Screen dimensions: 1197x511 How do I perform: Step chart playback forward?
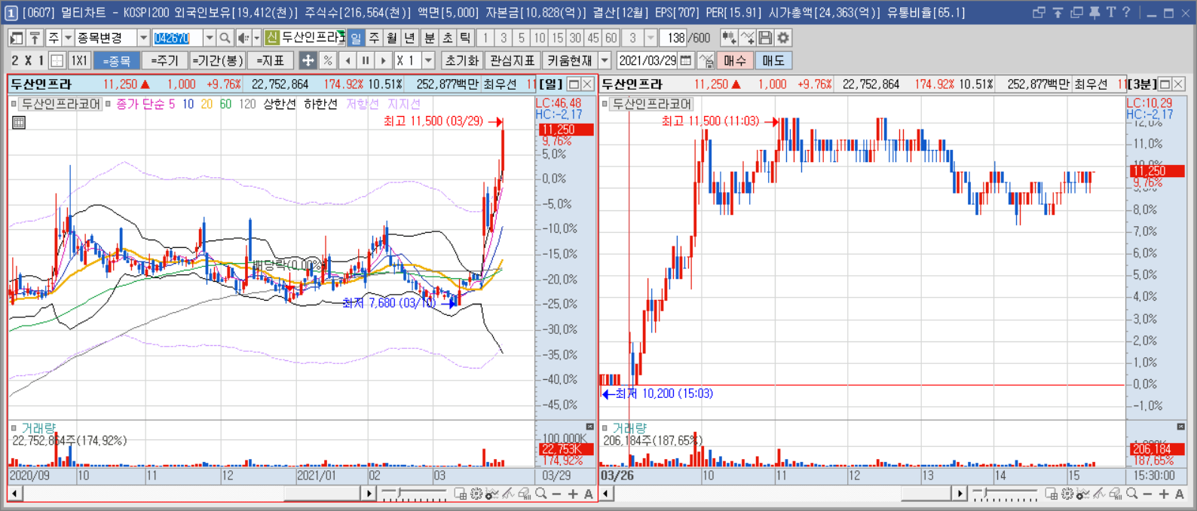pos(384,61)
